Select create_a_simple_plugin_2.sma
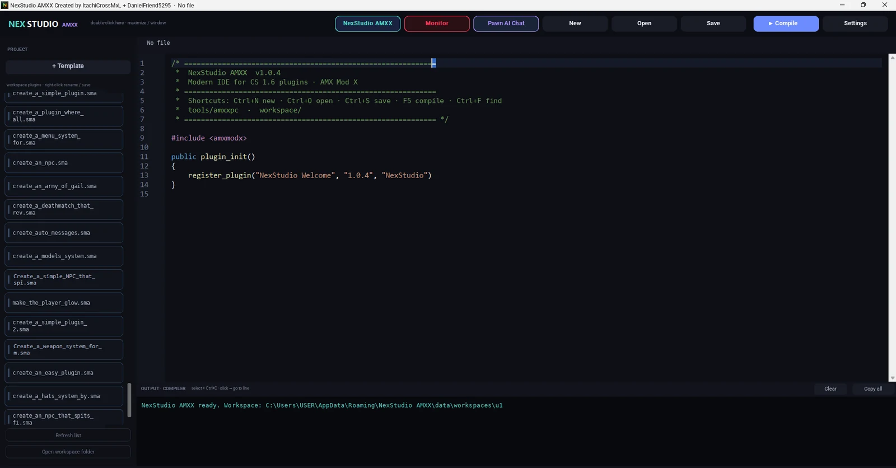896x468 pixels. pyautogui.click(x=64, y=326)
